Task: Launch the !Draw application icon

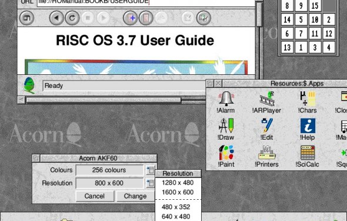Action: pyautogui.click(x=226, y=129)
